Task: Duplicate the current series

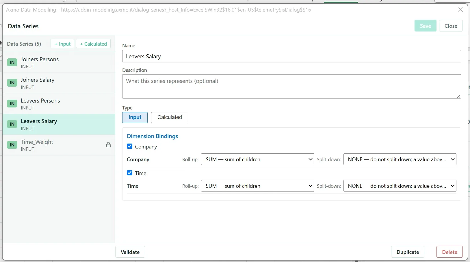Action: coord(408,252)
